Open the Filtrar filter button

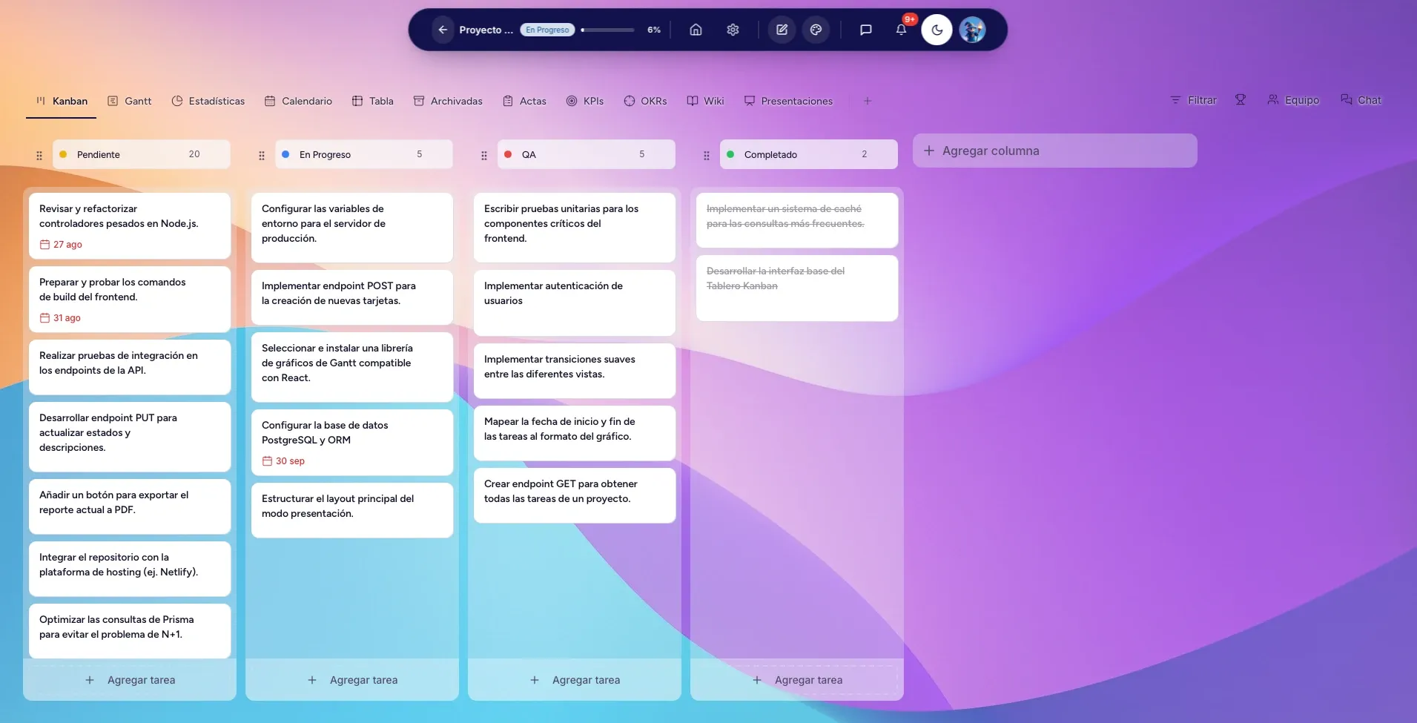1193,100
